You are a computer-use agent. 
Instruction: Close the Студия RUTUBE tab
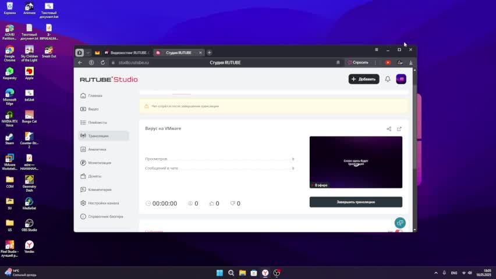200,53
